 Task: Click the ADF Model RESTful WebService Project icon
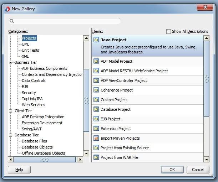96,71
